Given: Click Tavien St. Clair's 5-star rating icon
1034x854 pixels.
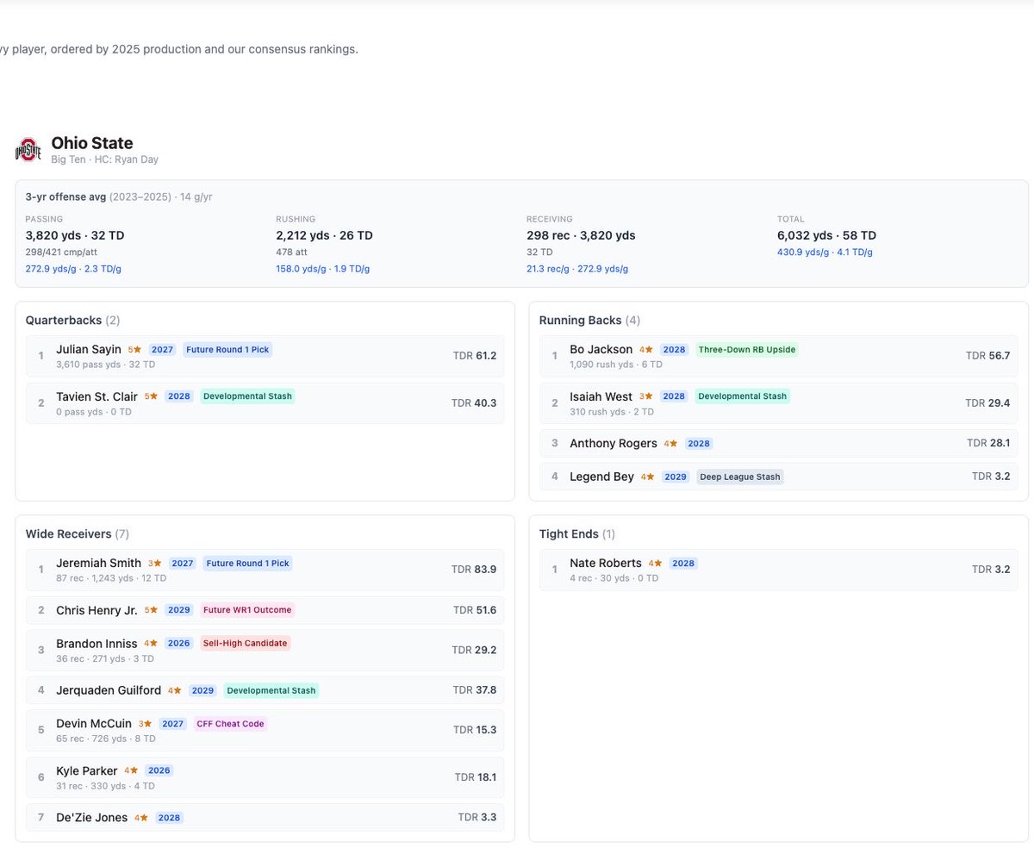Looking at the screenshot, I should pos(152,396).
